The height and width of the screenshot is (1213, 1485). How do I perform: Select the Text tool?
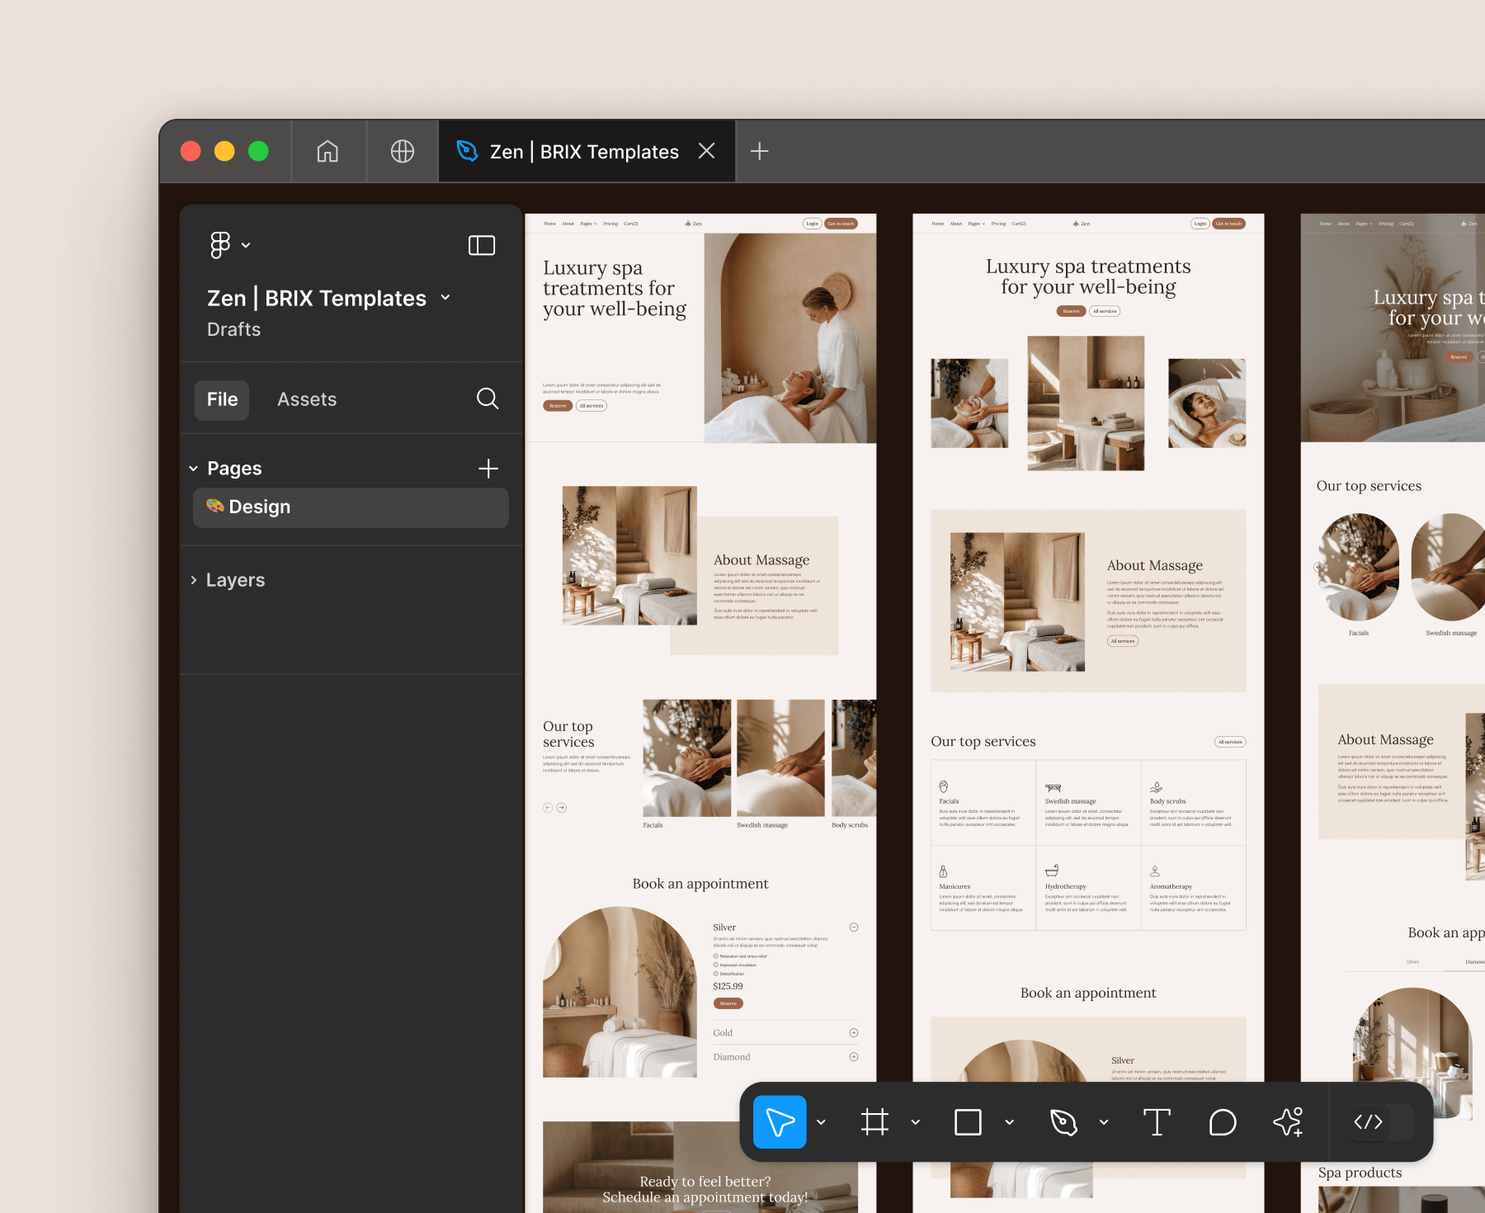pos(1157,1122)
